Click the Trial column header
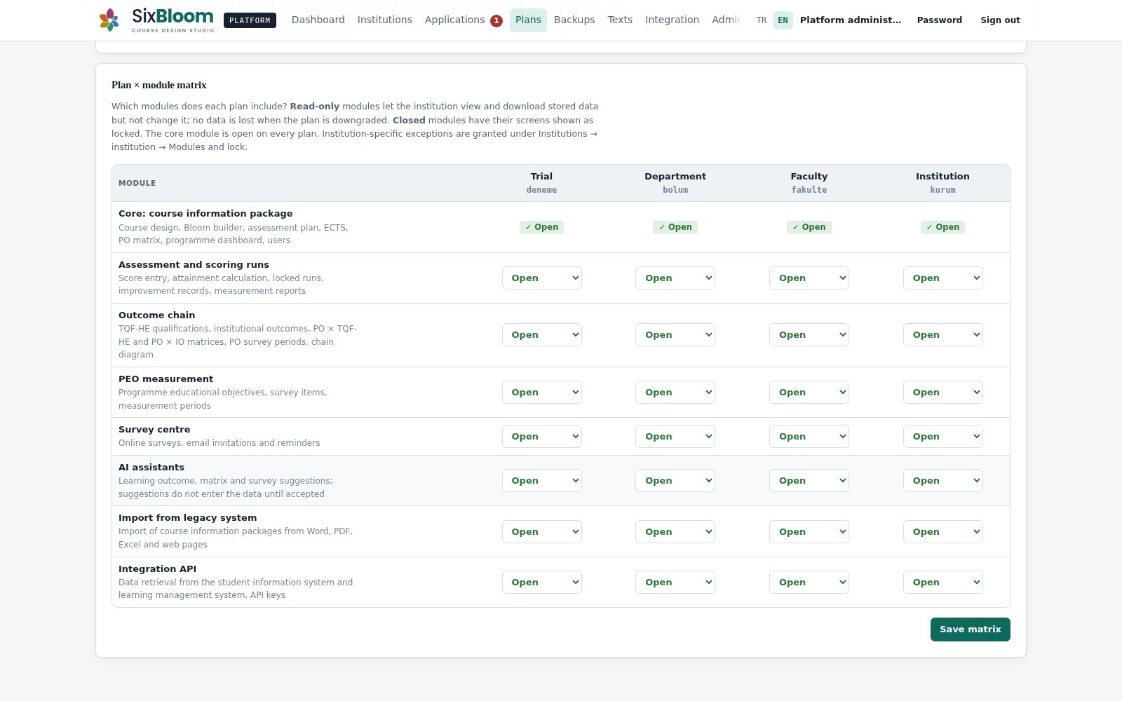Image resolution: width=1122 pixels, height=701 pixels. point(541,183)
